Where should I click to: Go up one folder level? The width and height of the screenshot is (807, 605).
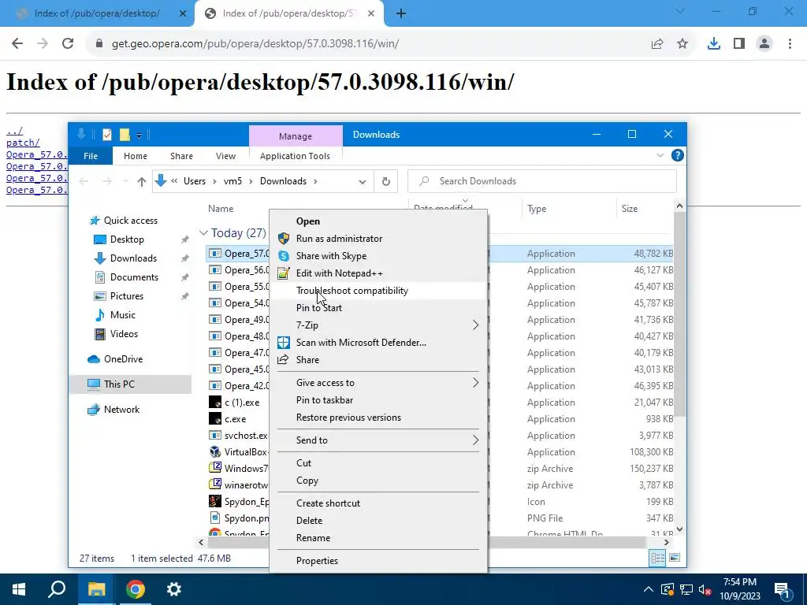click(x=142, y=181)
